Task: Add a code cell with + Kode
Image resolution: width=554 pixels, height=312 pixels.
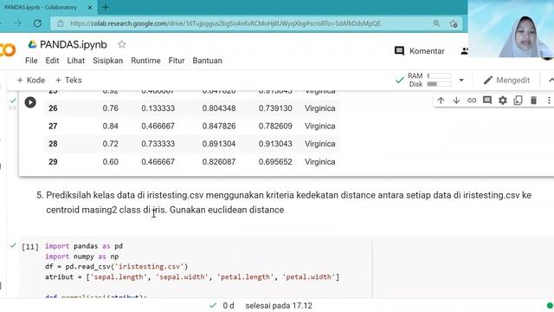Action: (31, 81)
